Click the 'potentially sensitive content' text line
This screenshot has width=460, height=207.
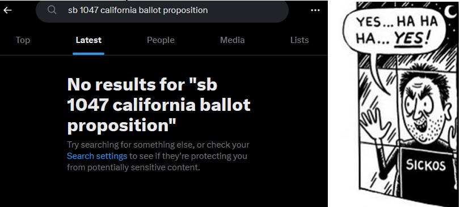click(133, 167)
